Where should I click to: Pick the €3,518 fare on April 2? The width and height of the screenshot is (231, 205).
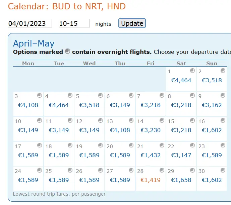(212, 80)
